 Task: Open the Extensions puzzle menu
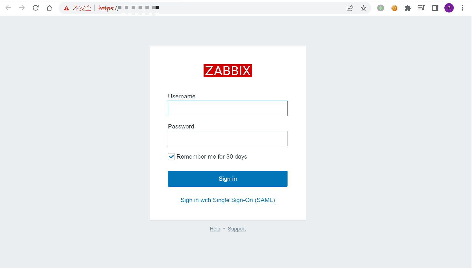click(x=408, y=8)
